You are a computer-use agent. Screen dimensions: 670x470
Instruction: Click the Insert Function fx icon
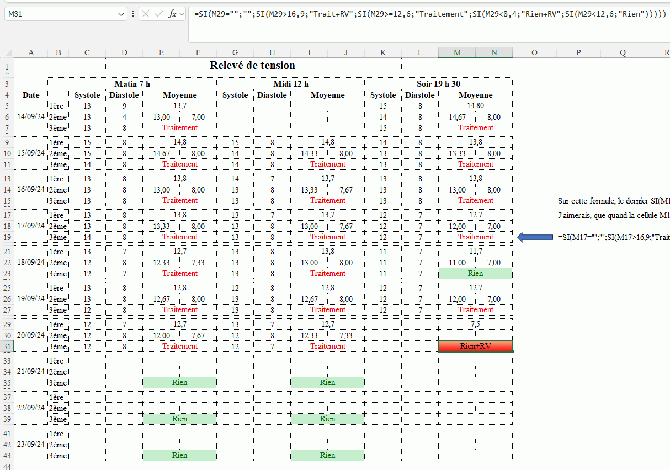point(173,14)
